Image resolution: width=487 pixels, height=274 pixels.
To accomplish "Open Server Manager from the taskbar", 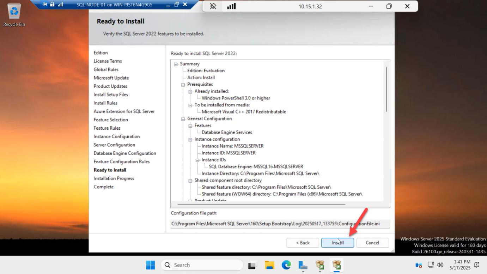I will point(303,265).
